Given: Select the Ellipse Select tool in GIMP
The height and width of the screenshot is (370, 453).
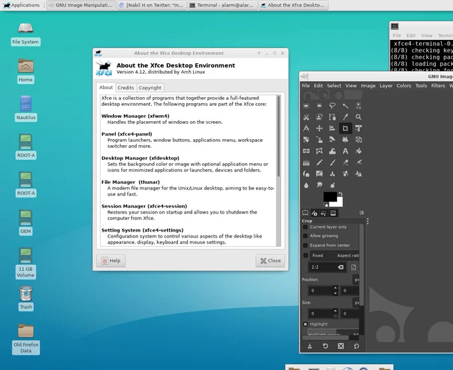Looking at the screenshot, I should click(319, 106).
